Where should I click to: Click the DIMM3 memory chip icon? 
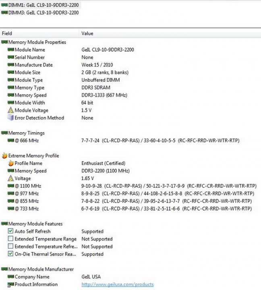(4, 12)
